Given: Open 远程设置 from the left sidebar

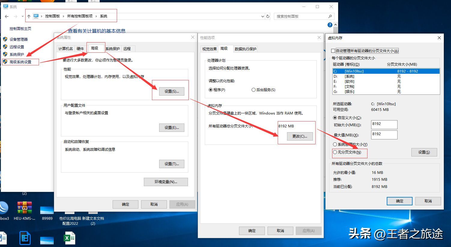Looking at the screenshot, I should (17, 47).
